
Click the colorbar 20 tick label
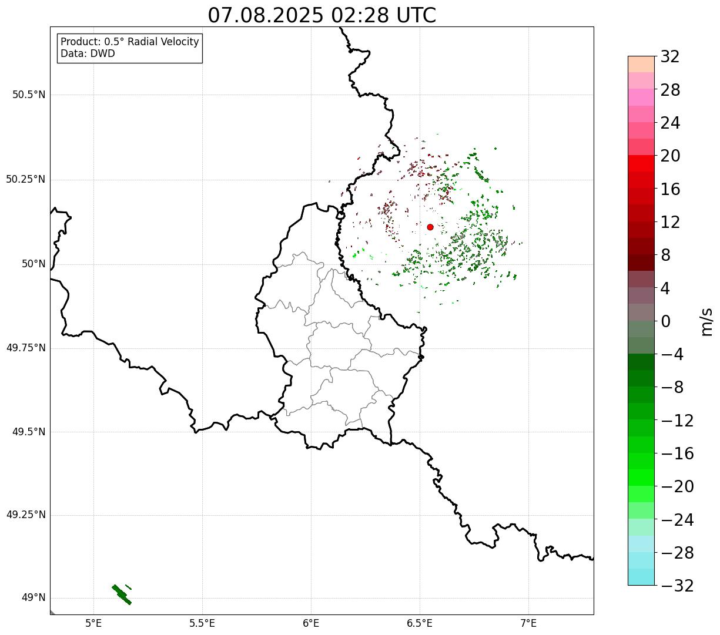click(x=670, y=156)
